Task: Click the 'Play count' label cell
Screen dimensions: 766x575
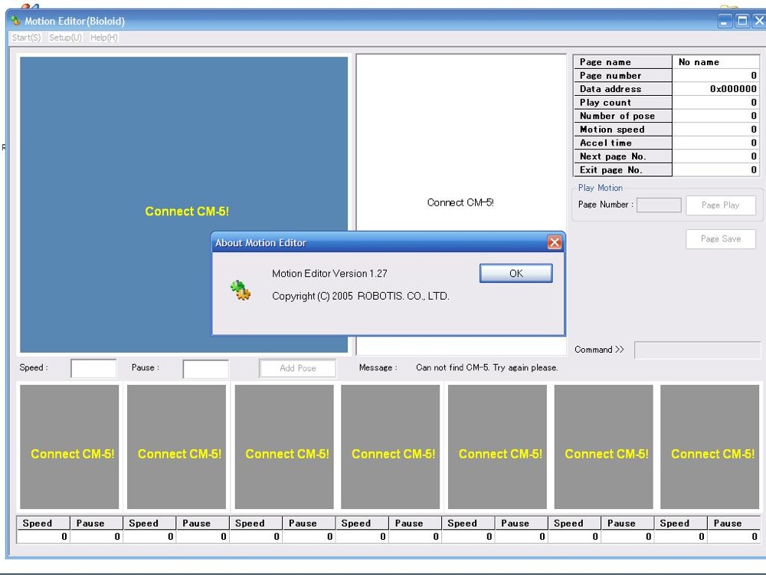Action: tap(622, 102)
